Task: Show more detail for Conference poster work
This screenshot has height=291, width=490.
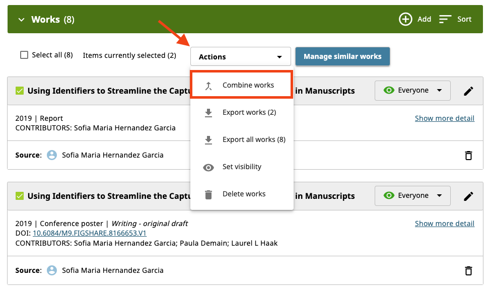Action: 444,224
